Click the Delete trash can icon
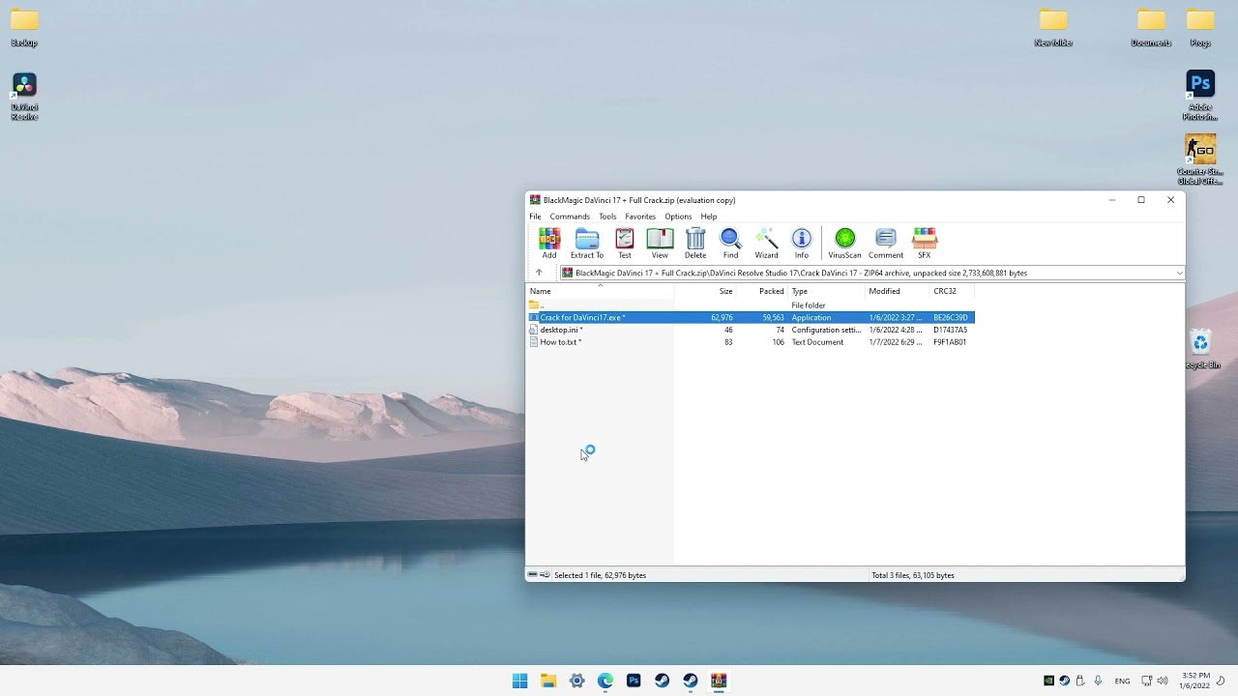Screen dimensions: 1238x696 tap(695, 244)
